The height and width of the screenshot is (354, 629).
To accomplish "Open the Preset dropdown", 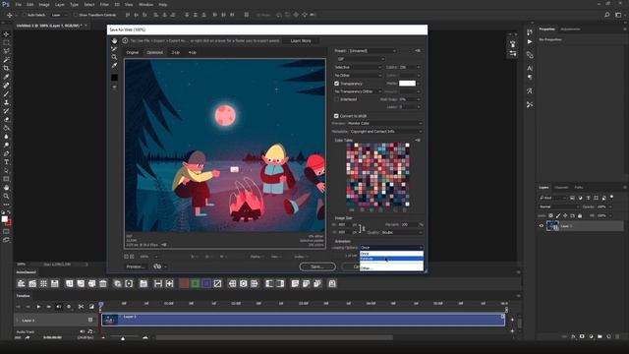I will click(372, 50).
